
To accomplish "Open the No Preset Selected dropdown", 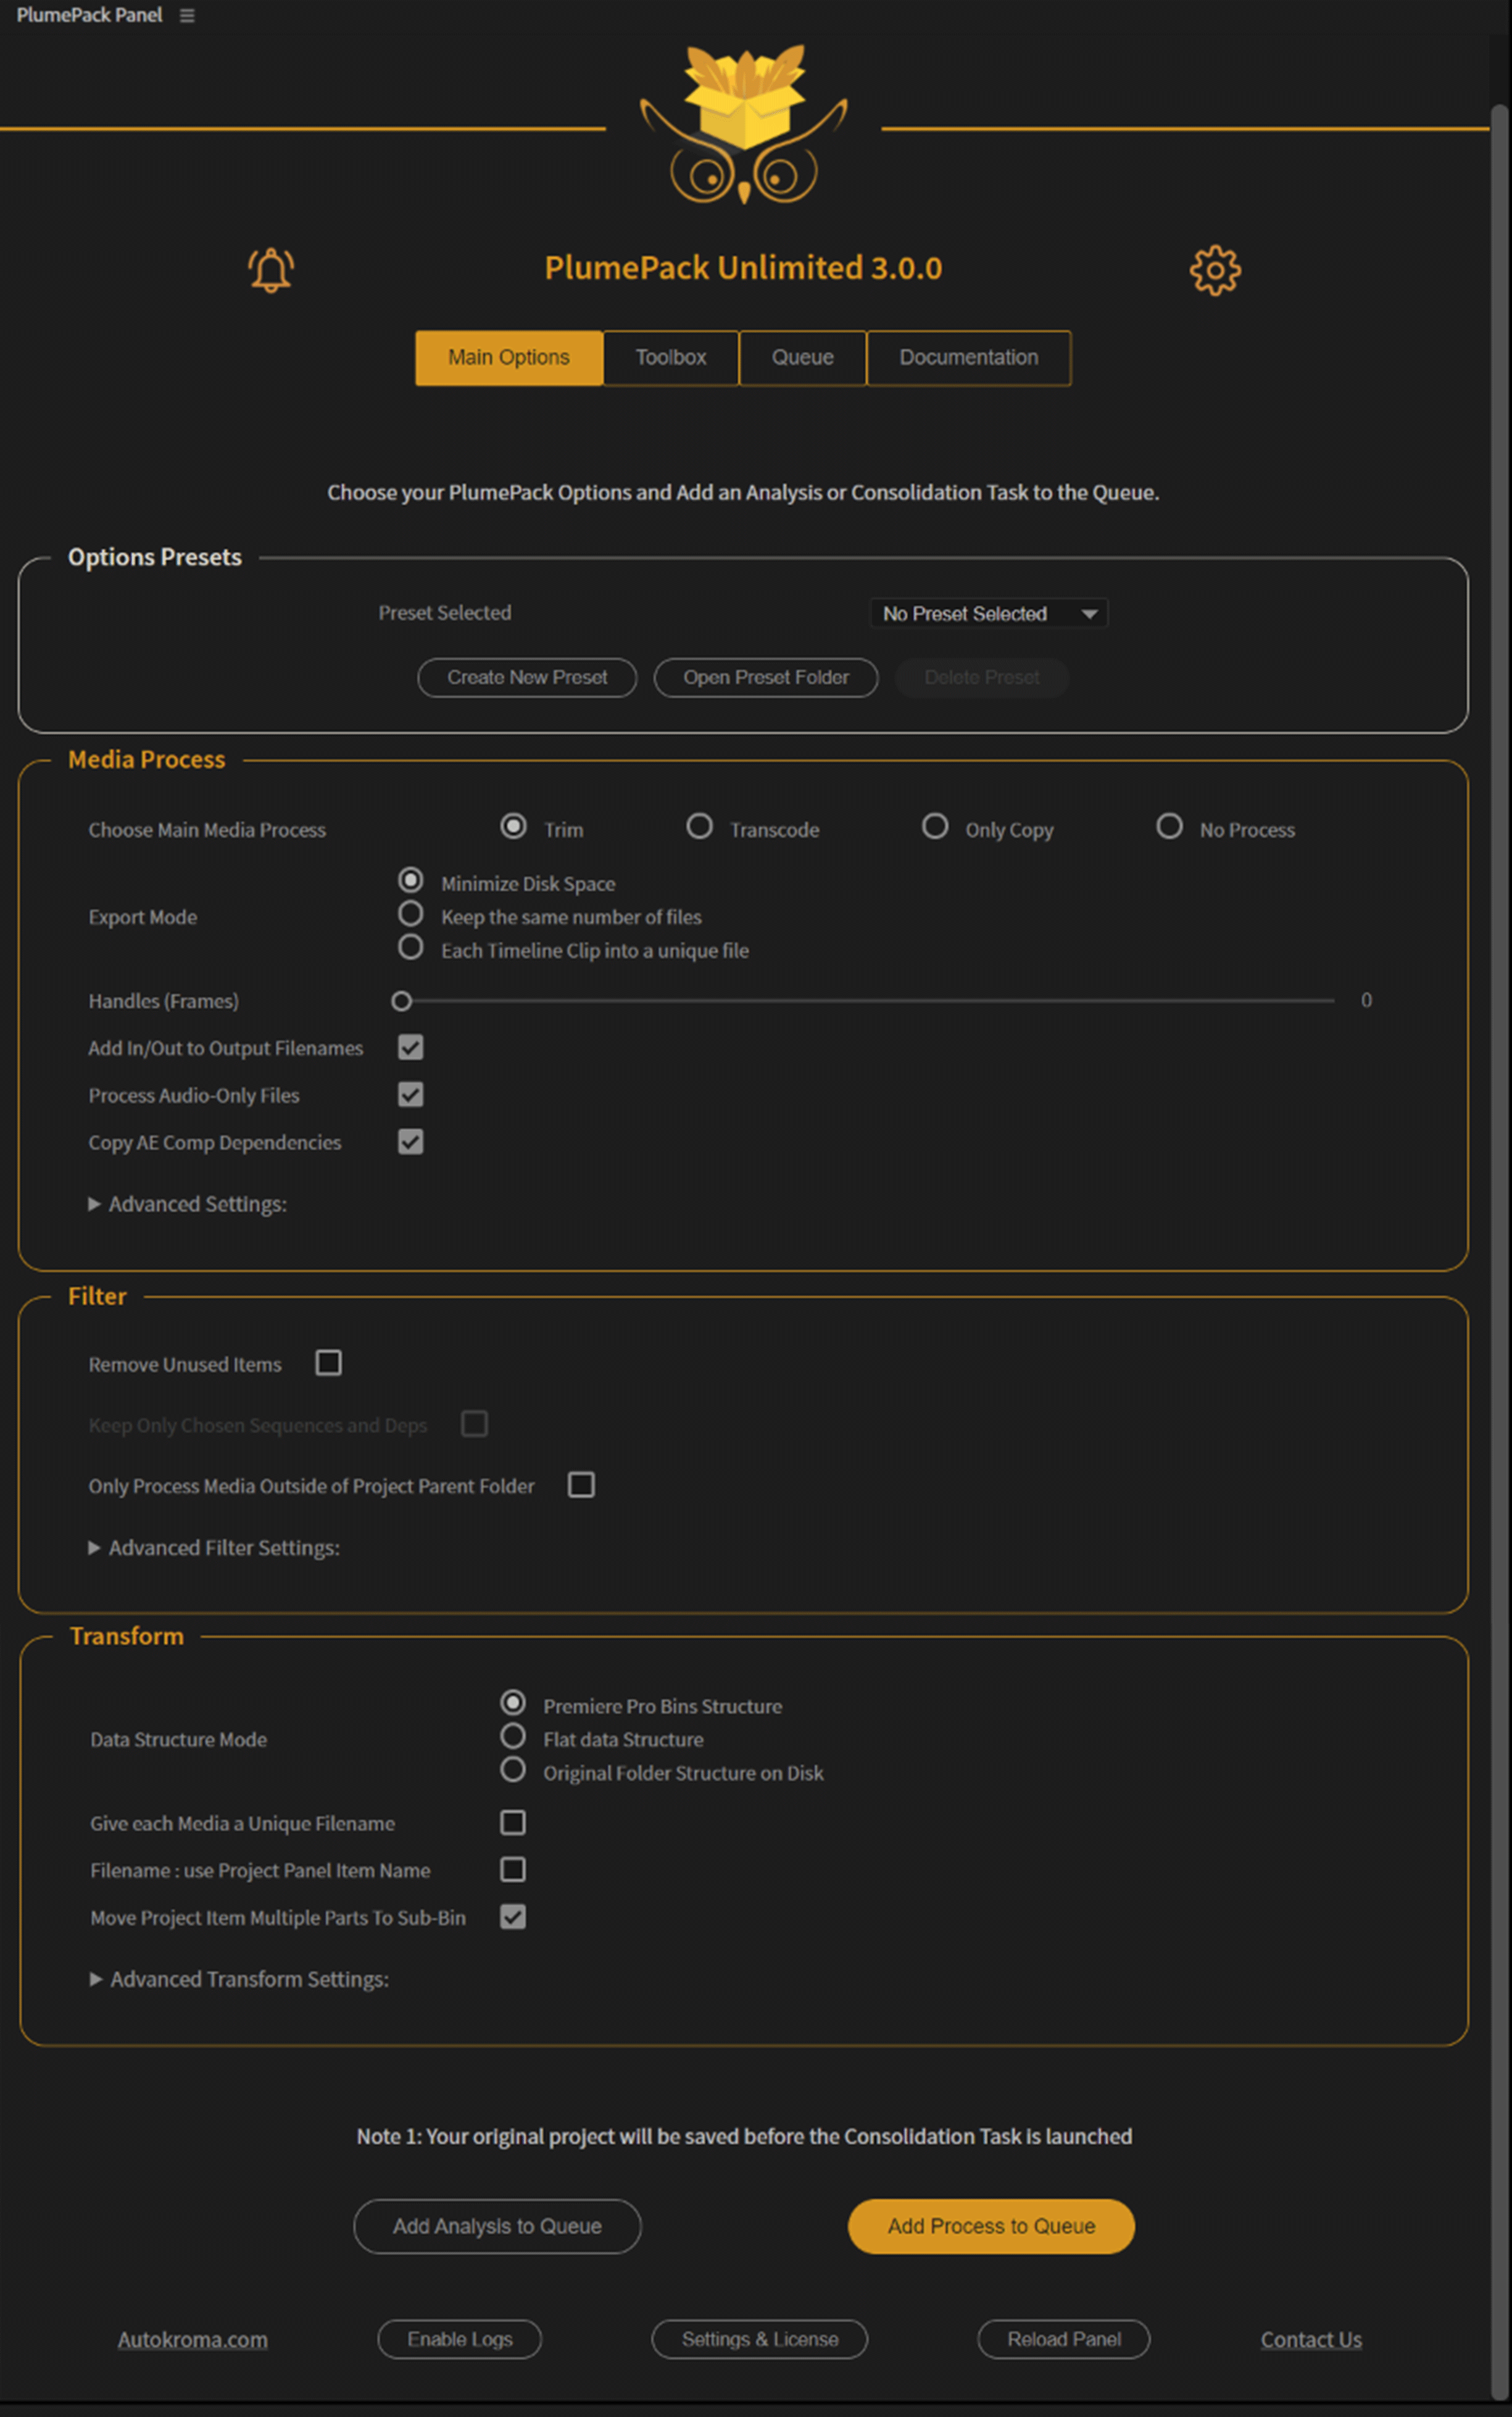I will point(988,613).
